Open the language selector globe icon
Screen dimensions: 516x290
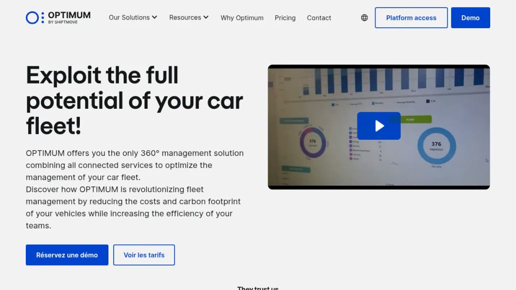coord(364,18)
